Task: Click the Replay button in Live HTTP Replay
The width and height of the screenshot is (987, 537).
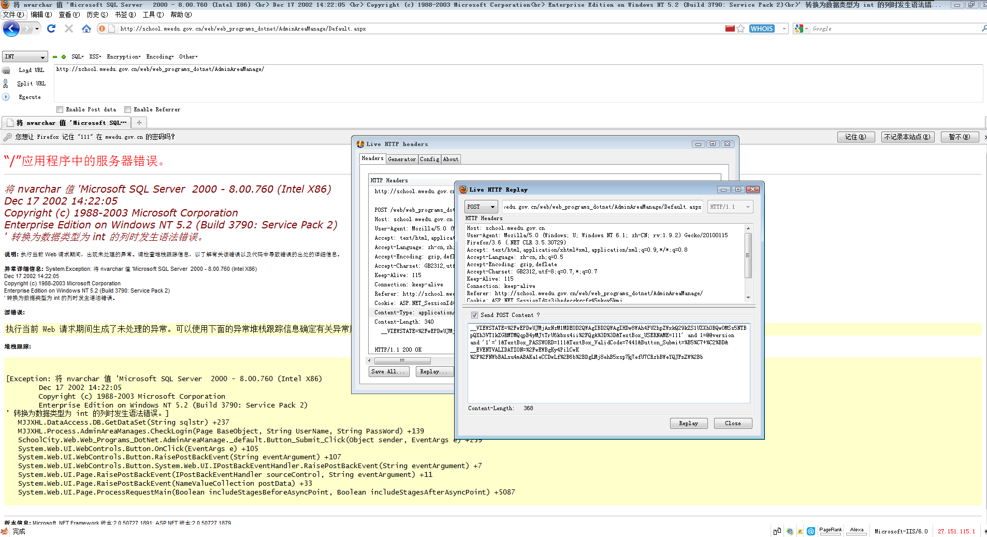Action: click(688, 423)
